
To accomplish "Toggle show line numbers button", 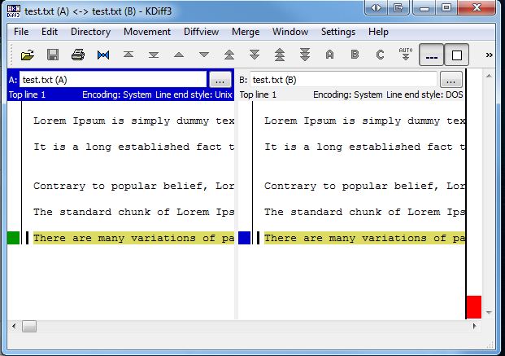I will (457, 55).
